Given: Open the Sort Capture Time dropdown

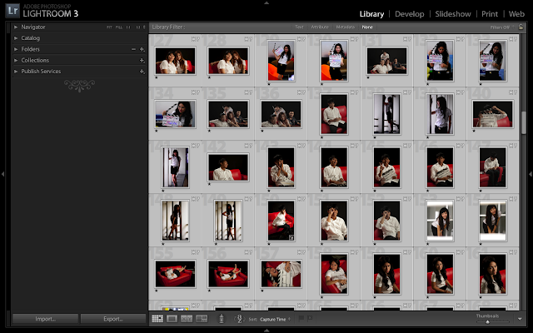Looking at the screenshot, I should 276,319.
